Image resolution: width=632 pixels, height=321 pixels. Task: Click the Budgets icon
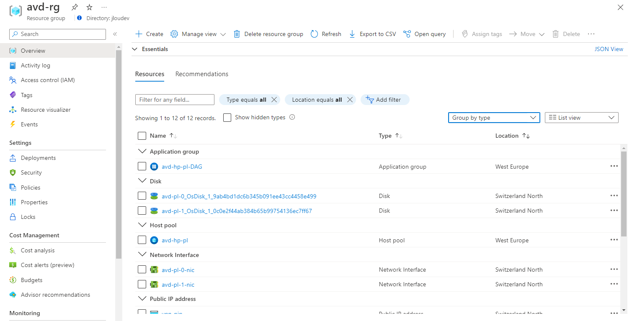point(13,280)
